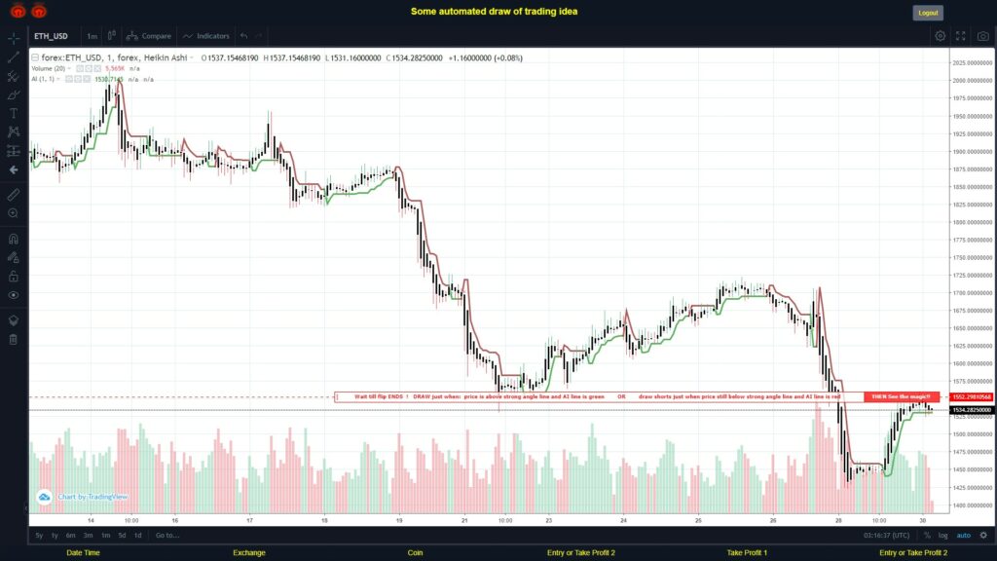Click the collapse arrow on chart's left edge
997x561 pixels.
click(26, 507)
